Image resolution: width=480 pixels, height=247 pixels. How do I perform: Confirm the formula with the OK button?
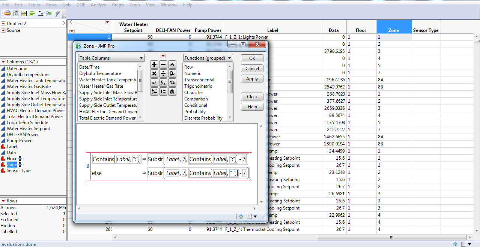pyautogui.click(x=252, y=58)
